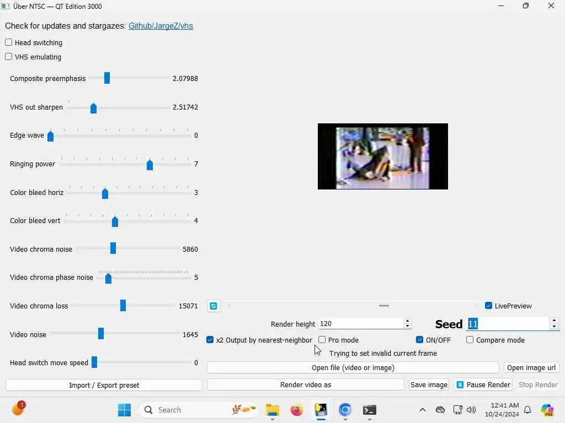
Task: Open the terminal icon in taskbar
Action: pos(369,410)
